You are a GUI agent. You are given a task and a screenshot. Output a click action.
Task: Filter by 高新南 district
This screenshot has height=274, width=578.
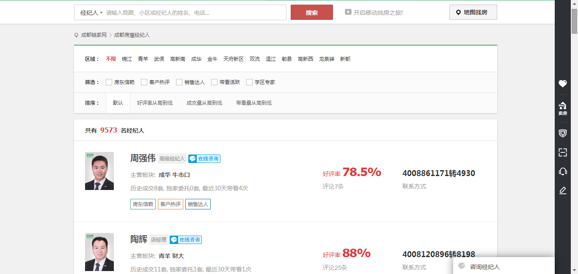point(178,59)
